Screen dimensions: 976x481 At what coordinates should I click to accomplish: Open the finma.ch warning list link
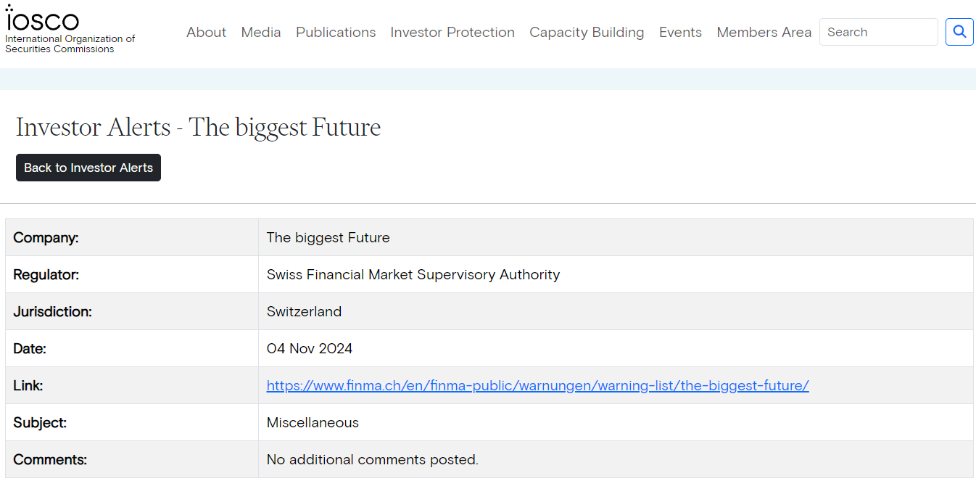[537, 386]
